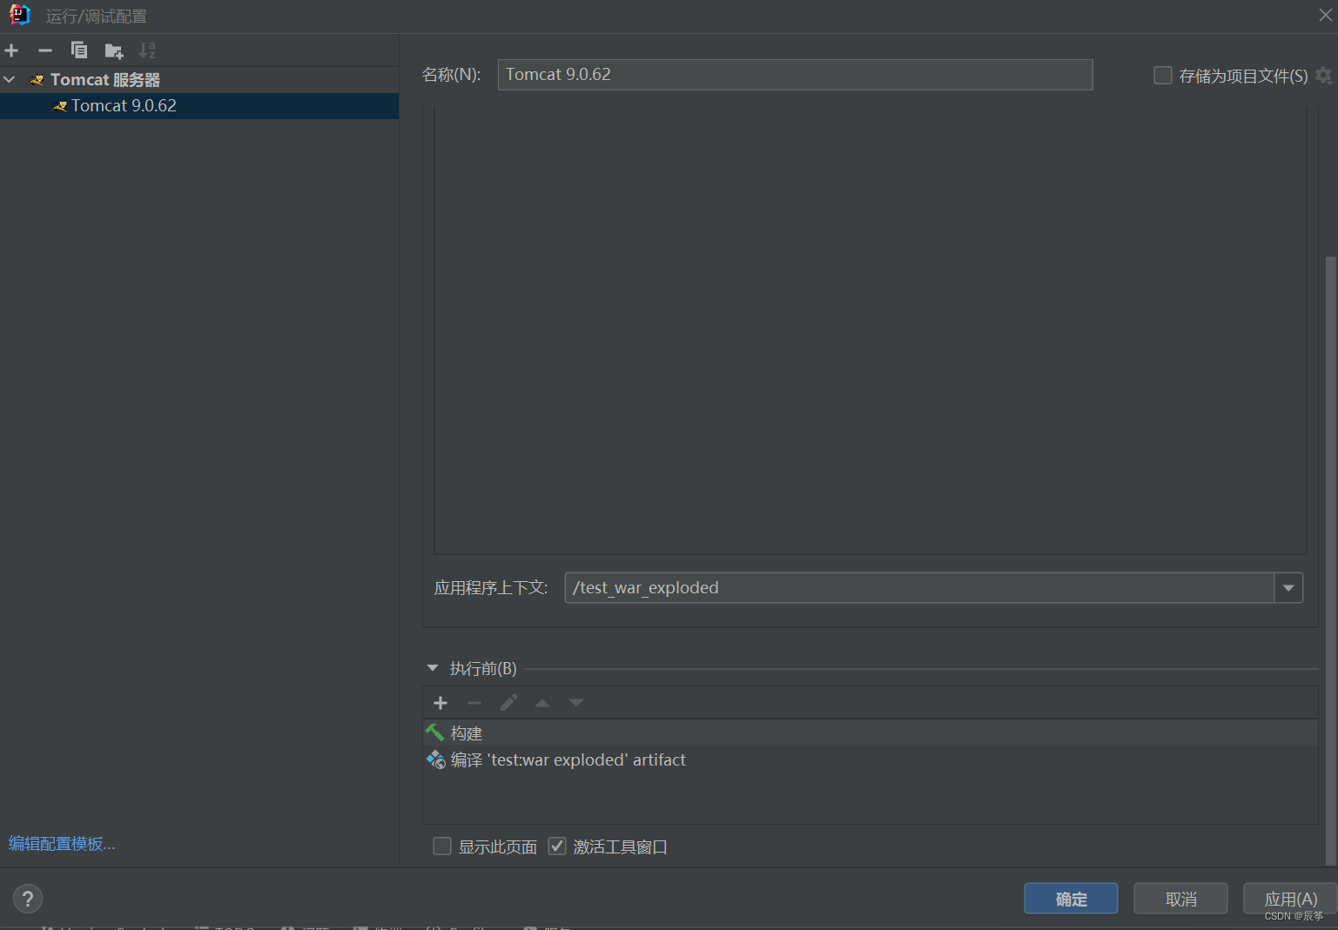
Task: Open the help question mark button
Action: click(28, 899)
